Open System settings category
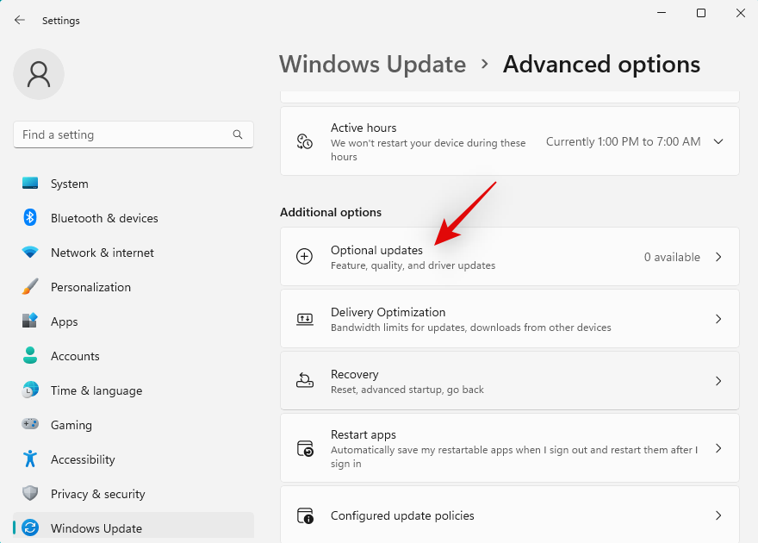 pos(134,184)
